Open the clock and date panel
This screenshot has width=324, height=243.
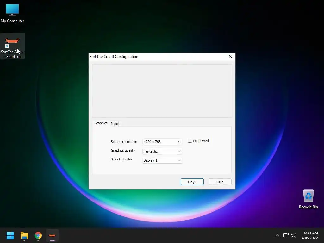[x=309, y=235]
